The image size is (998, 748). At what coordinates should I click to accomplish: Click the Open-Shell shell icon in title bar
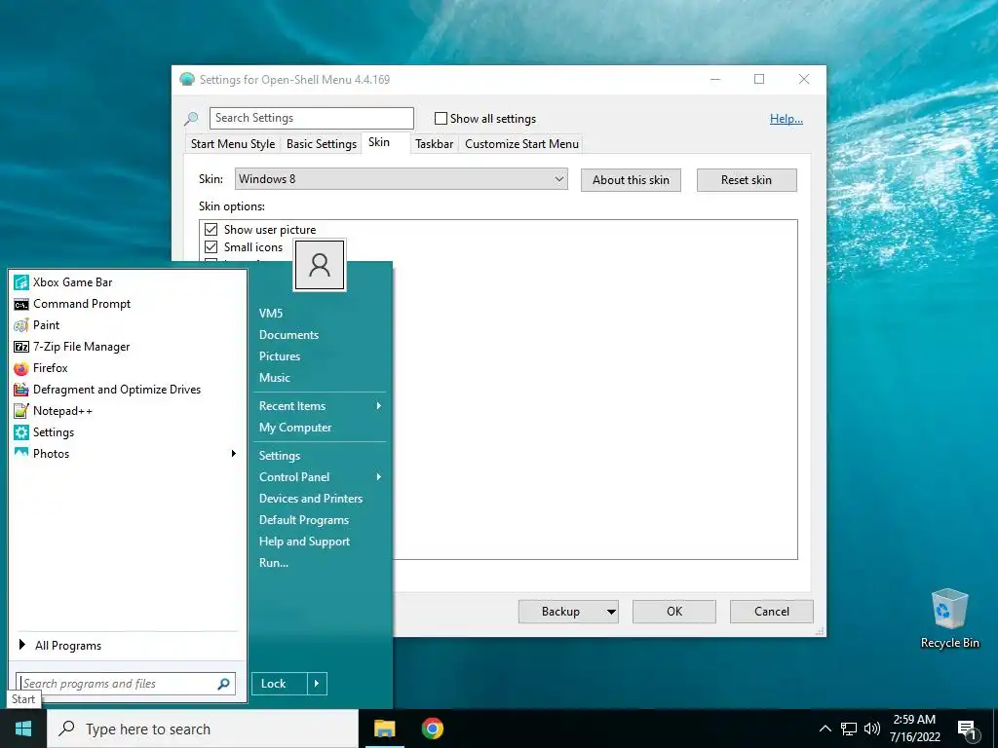click(x=187, y=80)
